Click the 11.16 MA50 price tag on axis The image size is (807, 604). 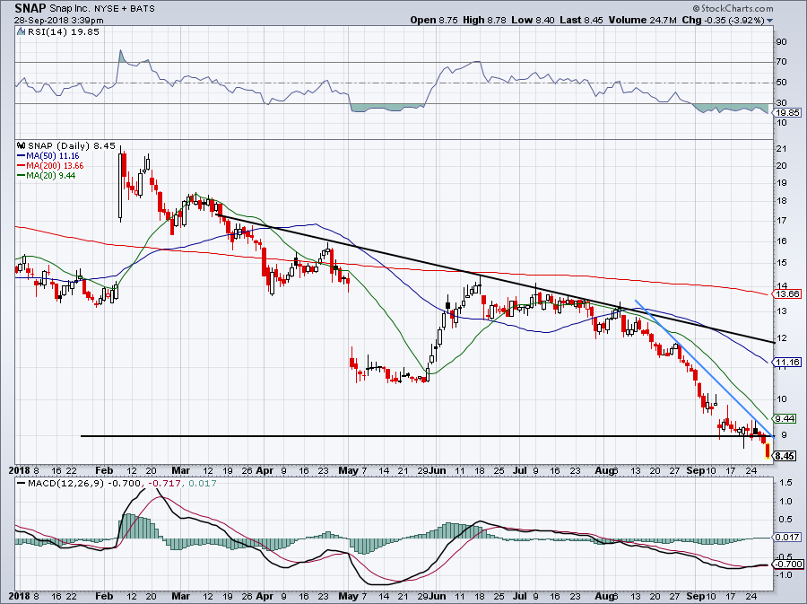[x=788, y=362]
